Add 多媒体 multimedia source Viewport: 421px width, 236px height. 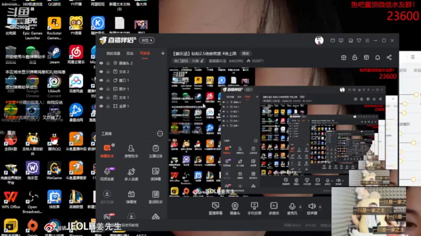click(x=274, y=209)
